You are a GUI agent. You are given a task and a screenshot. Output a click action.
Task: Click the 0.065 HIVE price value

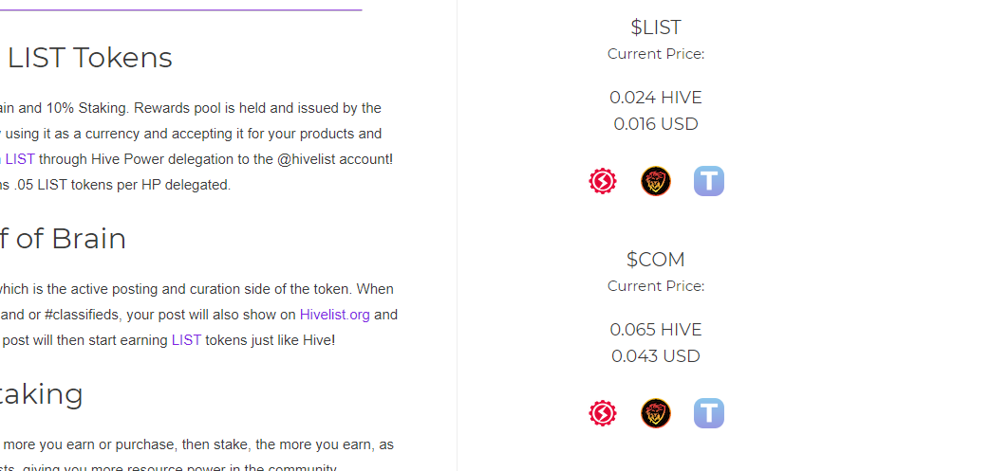point(655,330)
